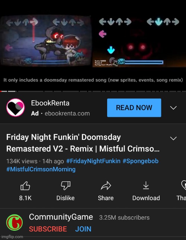Tap the video title text

pyautogui.click(x=83, y=143)
